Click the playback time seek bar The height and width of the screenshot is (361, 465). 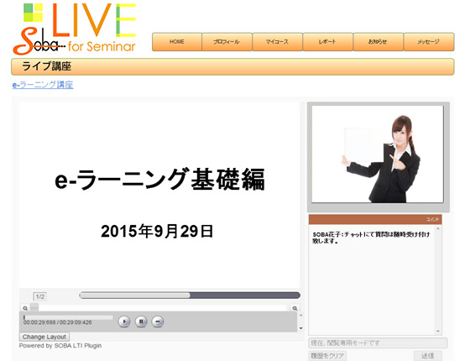pos(68,317)
